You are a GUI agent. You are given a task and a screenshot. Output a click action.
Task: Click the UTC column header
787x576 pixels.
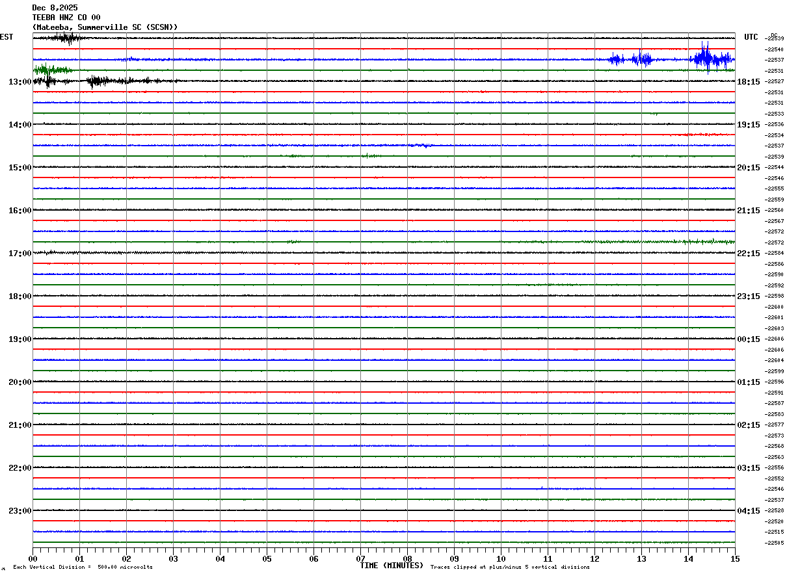751,37
